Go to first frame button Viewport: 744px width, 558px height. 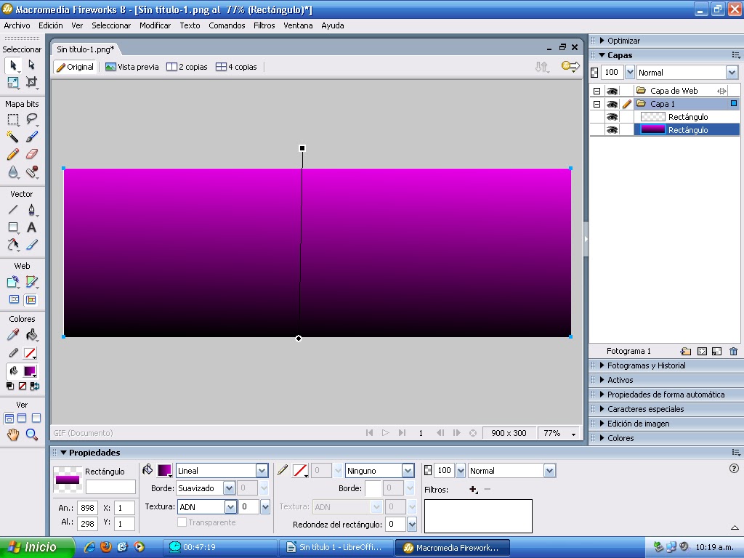click(x=369, y=433)
